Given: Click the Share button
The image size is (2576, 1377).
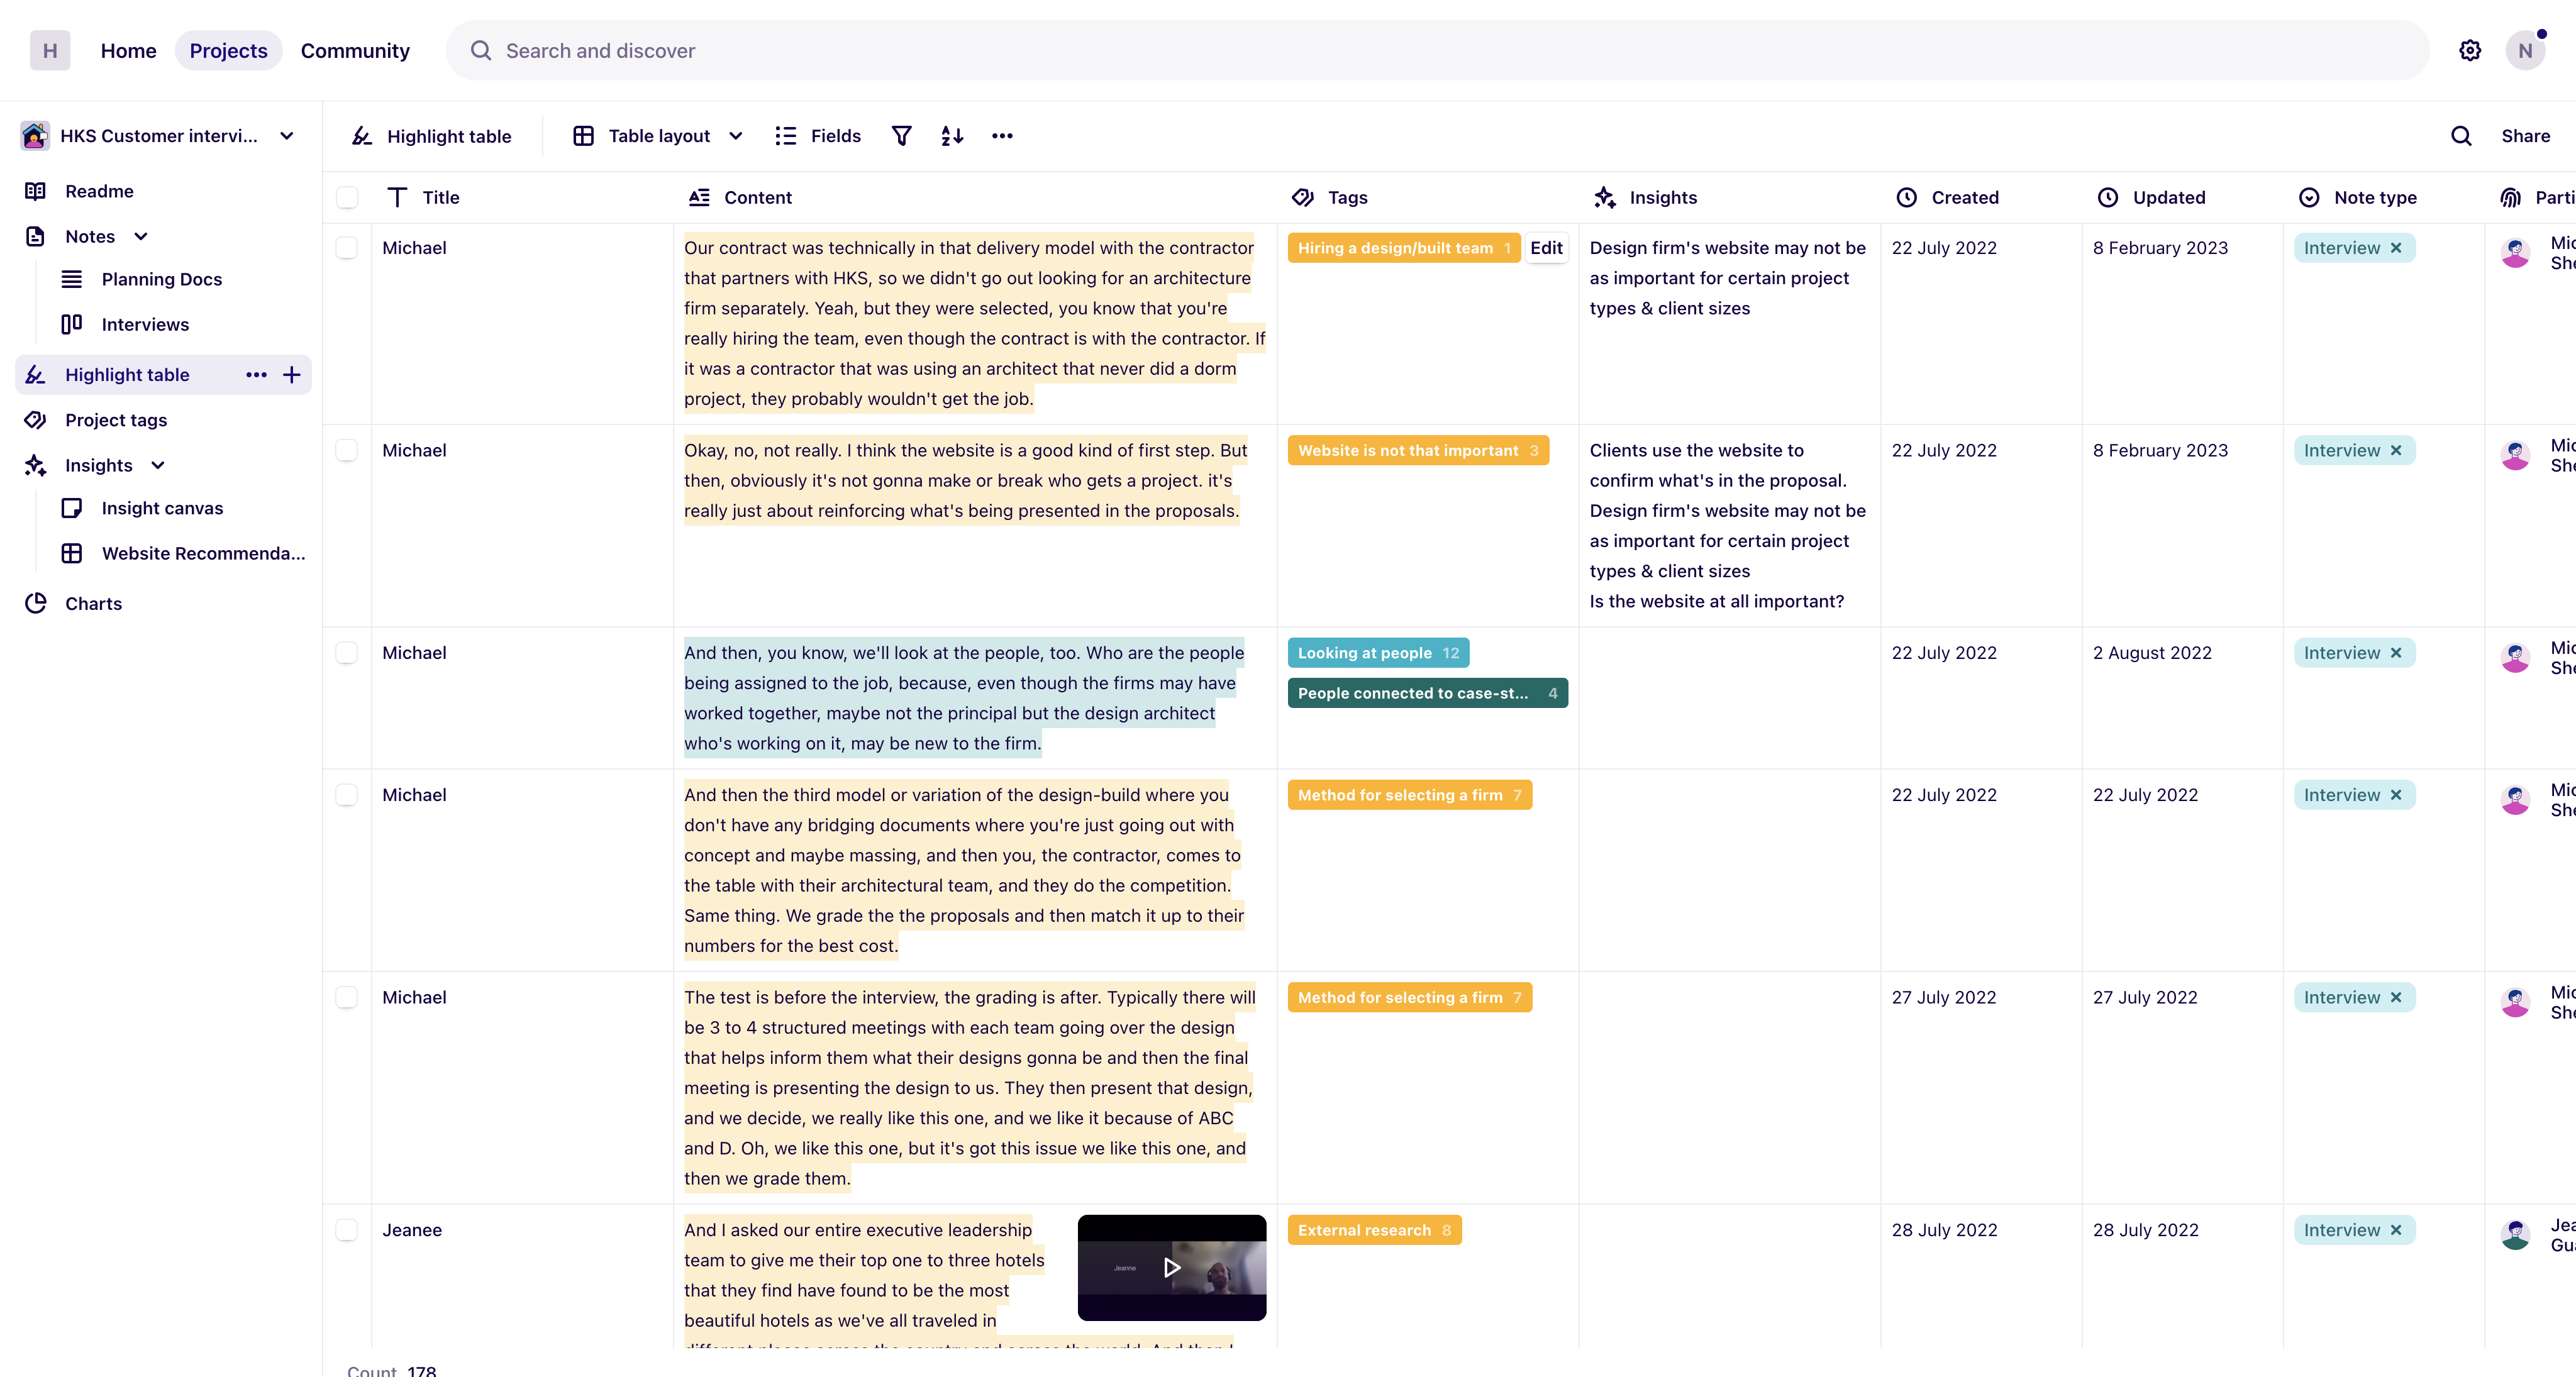Looking at the screenshot, I should (2525, 136).
